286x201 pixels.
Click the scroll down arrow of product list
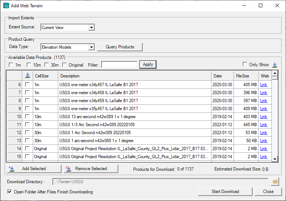click(275, 159)
